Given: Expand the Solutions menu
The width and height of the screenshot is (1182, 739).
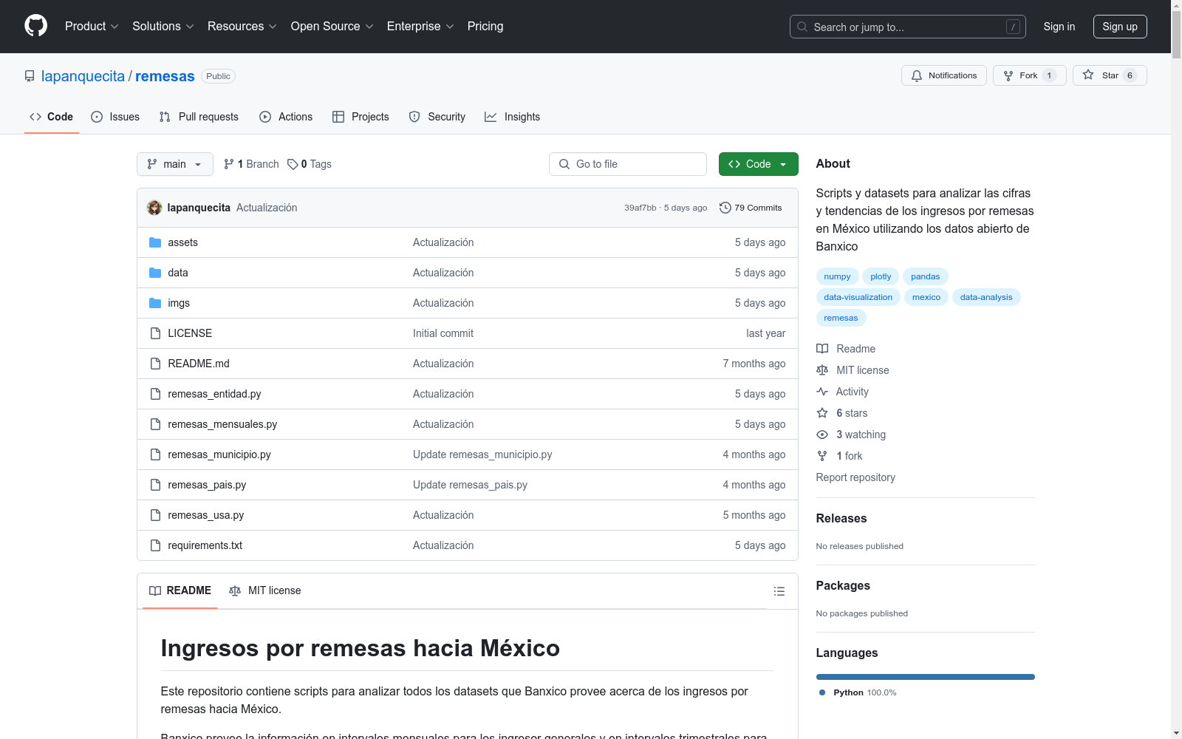Looking at the screenshot, I should pyautogui.click(x=163, y=27).
